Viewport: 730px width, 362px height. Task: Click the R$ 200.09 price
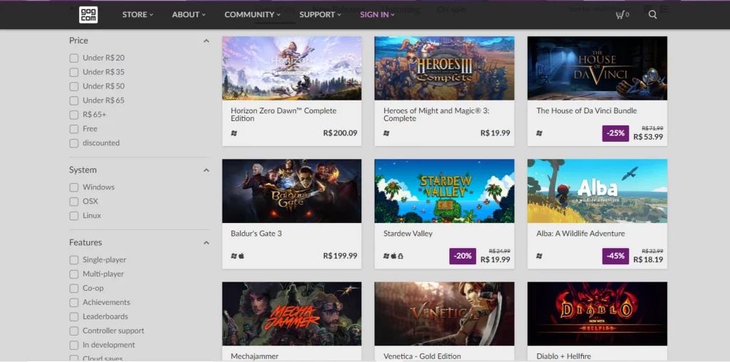(340, 133)
